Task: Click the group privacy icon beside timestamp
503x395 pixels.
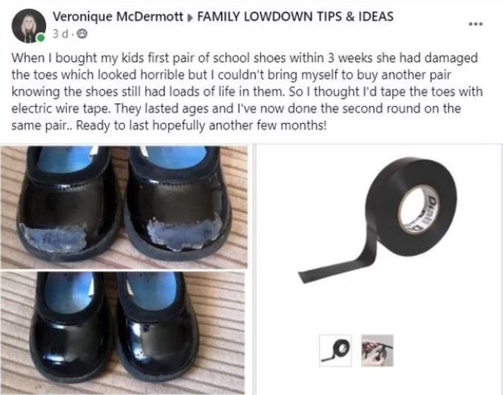Action: tap(83, 34)
